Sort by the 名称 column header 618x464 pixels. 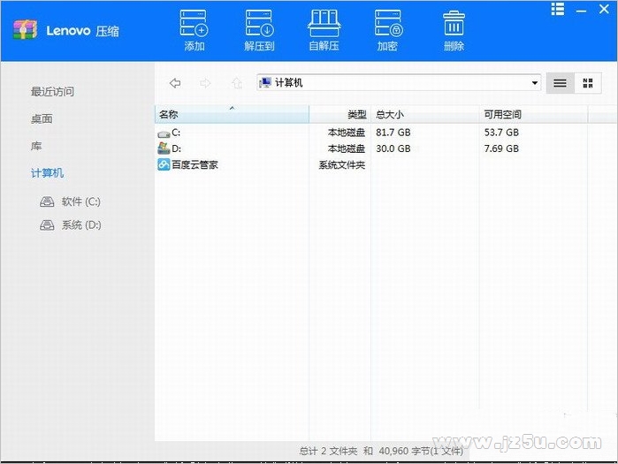[x=232, y=115]
